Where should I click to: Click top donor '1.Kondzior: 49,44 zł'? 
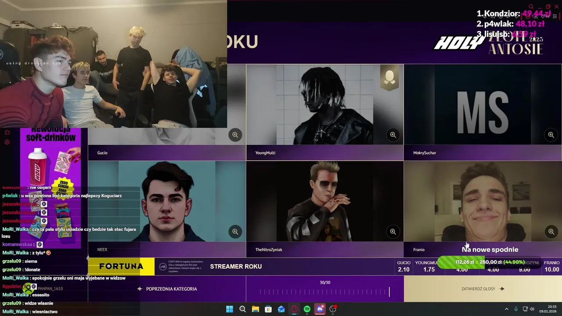(x=514, y=14)
